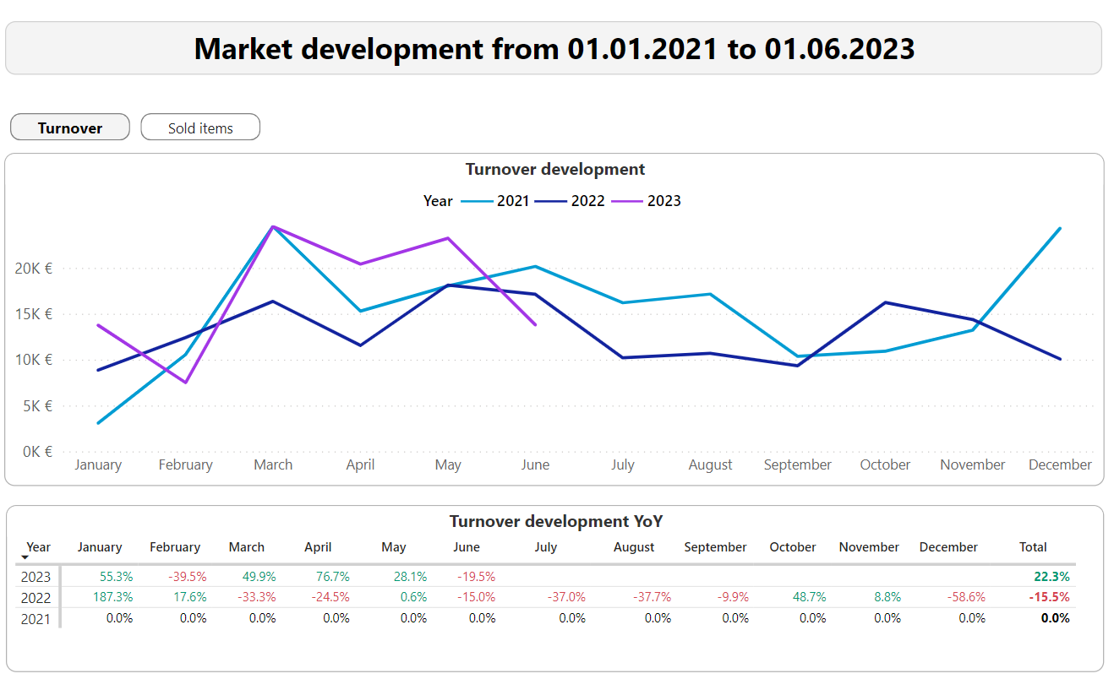Select the 2023 row header in table

[x=36, y=578]
